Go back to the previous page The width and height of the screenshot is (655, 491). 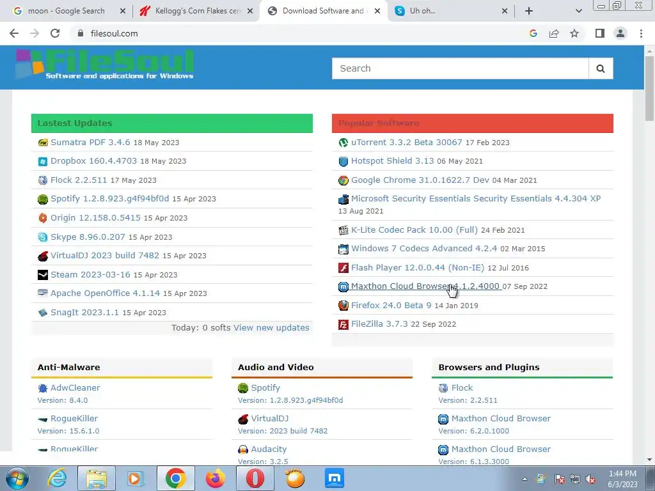[14, 33]
